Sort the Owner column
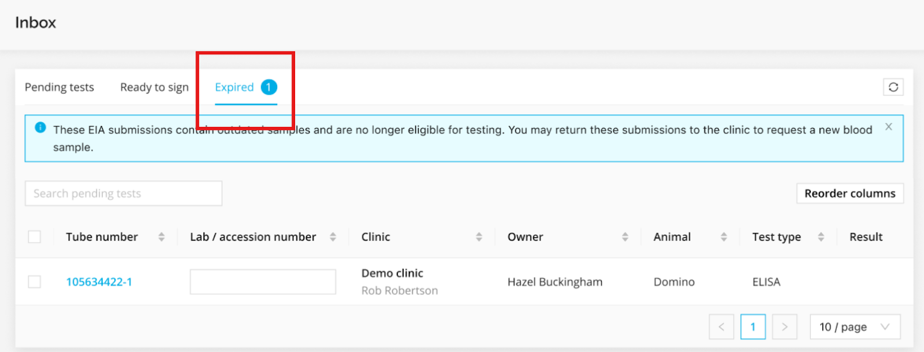924x352 pixels. tap(625, 237)
